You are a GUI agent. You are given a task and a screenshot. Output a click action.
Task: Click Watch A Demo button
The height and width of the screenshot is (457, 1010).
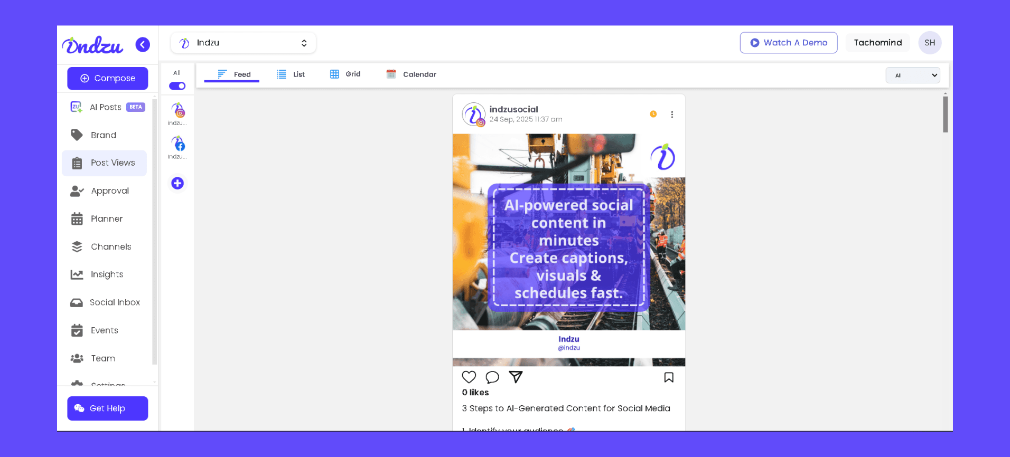(789, 43)
